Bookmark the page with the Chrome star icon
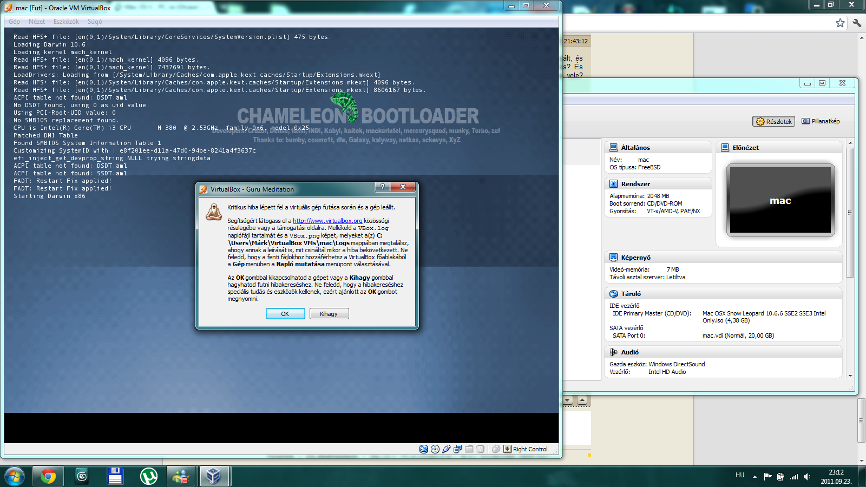Image resolution: width=866 pixels, height=487 pixels. 840,23
